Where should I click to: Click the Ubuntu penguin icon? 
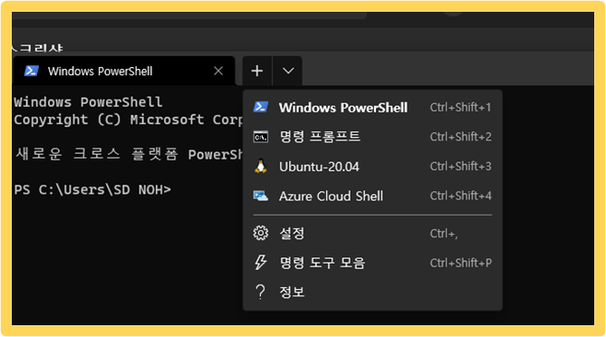tap(261, 166)
